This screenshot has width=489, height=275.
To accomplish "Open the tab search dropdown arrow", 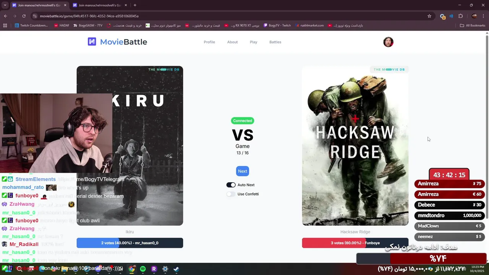I will coord(5,5).
